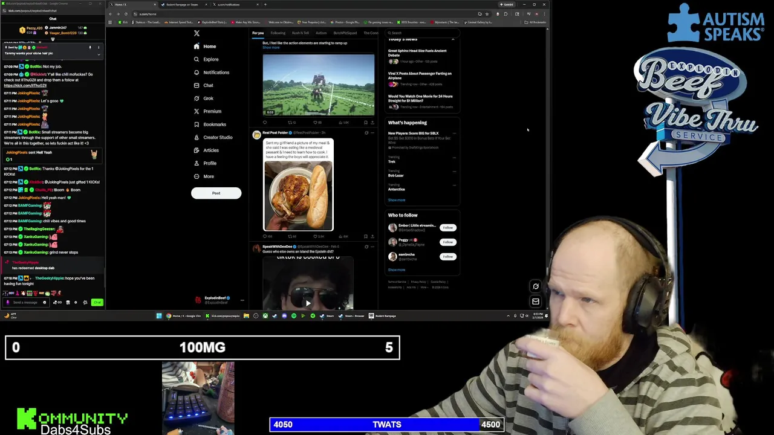This screenshot has width=774, height=435.
Task: Click the kick.com/iThuGZll link in chat
Action: 25,85
